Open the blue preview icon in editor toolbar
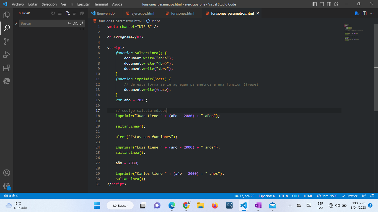 click(358, 13)
